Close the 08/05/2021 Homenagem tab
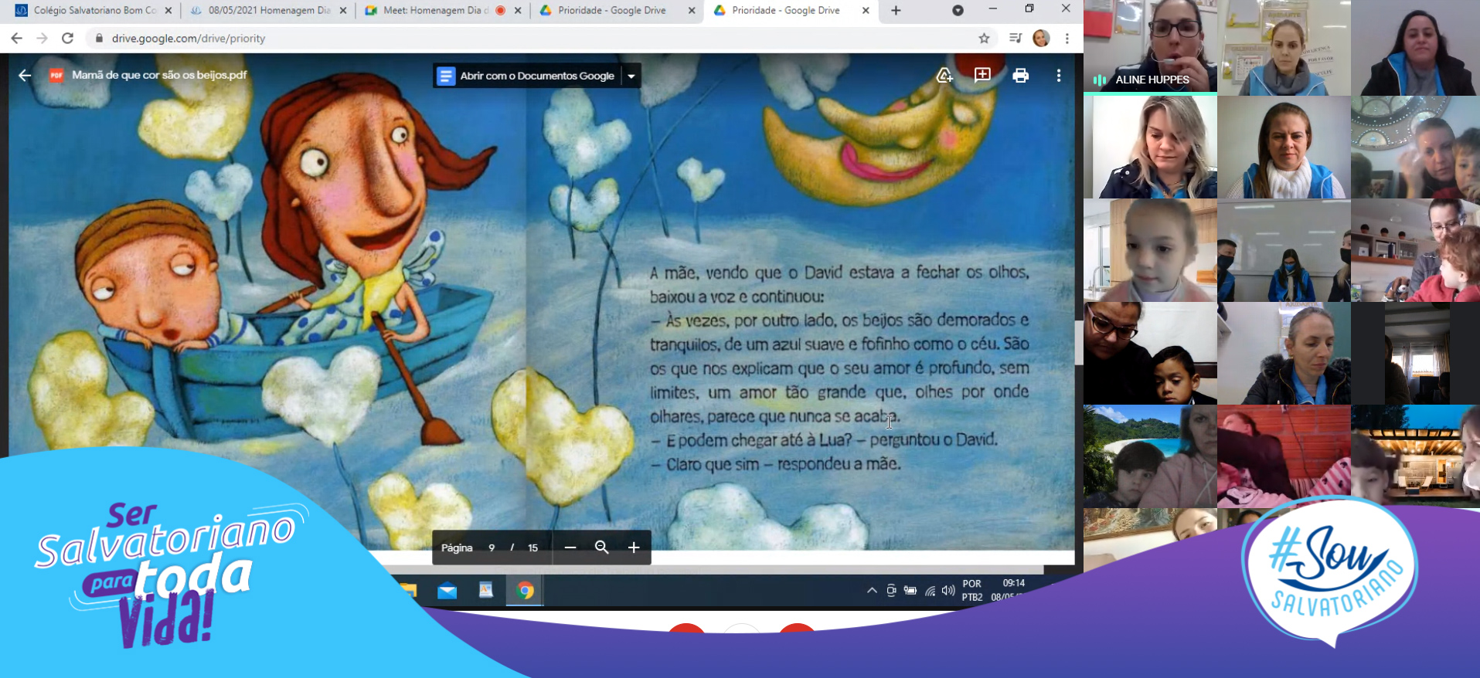The height and width of the screenshot is (678, 1480). (x=343, y=11)
